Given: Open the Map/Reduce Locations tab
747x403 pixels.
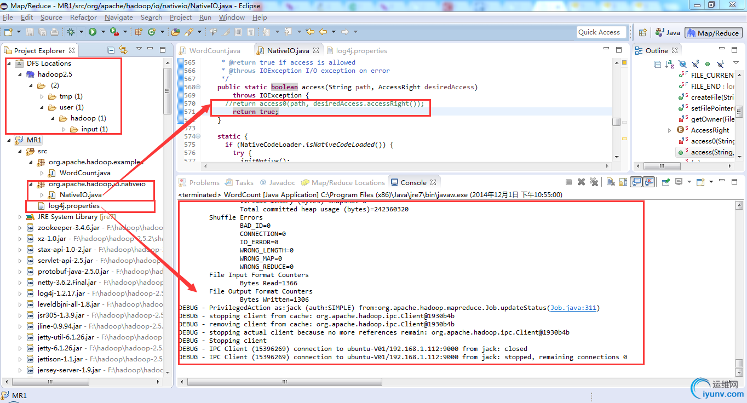Looking at the screenshot, I should [343, 182].
